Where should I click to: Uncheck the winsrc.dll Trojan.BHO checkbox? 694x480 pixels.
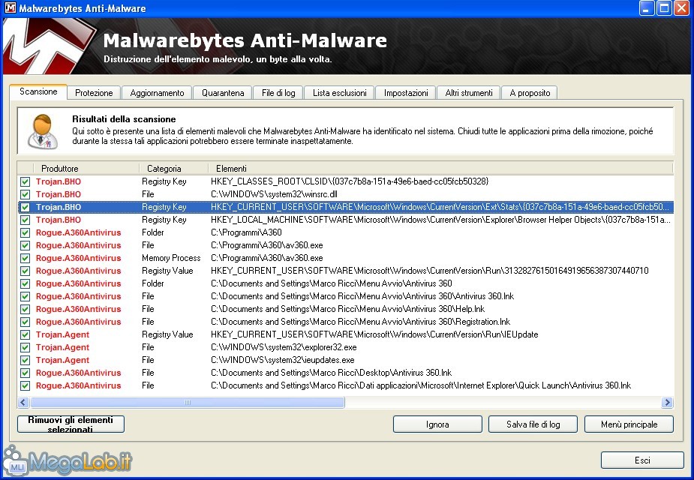[x=26, y=194]
